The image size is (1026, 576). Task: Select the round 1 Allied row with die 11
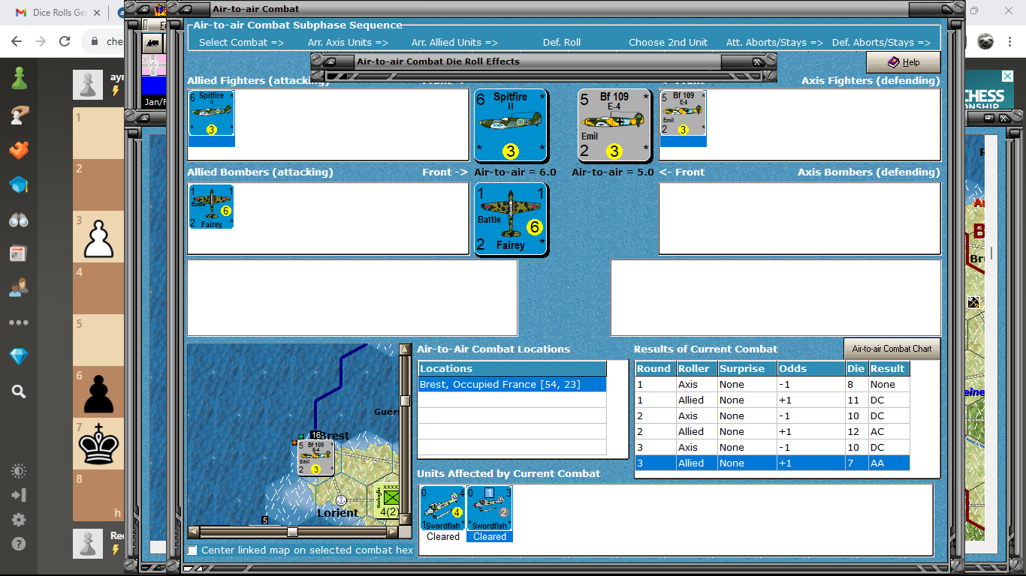click(772, 400)
